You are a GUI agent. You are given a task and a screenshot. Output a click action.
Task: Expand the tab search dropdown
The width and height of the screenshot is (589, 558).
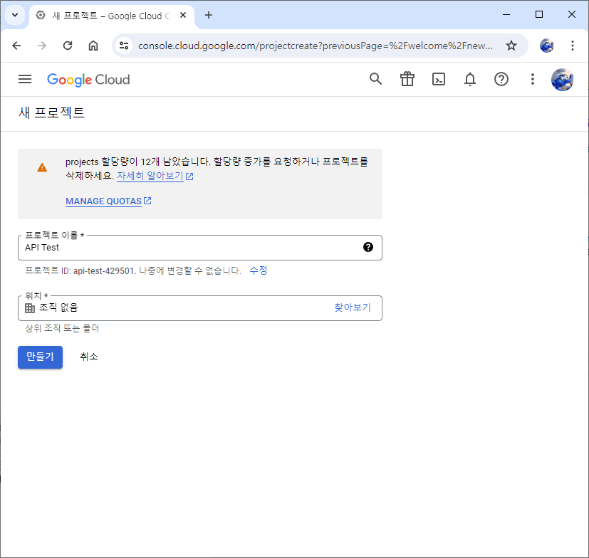tap(15, 15)
